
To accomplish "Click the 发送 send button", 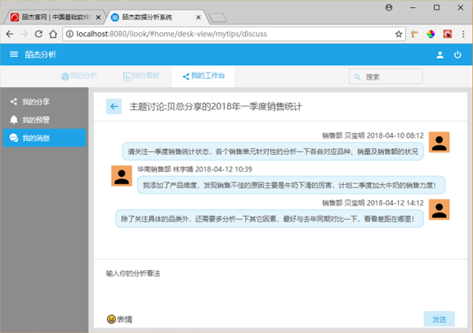I will [439, 319].
